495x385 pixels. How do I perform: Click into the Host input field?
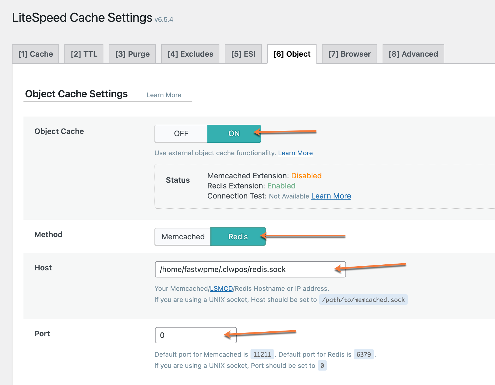(x=246, y=269)
